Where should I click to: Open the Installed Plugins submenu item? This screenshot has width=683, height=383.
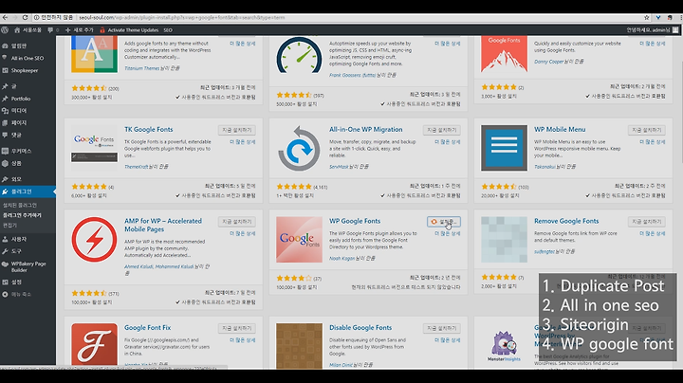coord(20,205)
